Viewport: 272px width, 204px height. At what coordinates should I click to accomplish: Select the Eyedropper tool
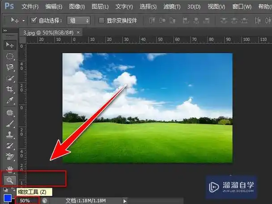tap(10, 101)
